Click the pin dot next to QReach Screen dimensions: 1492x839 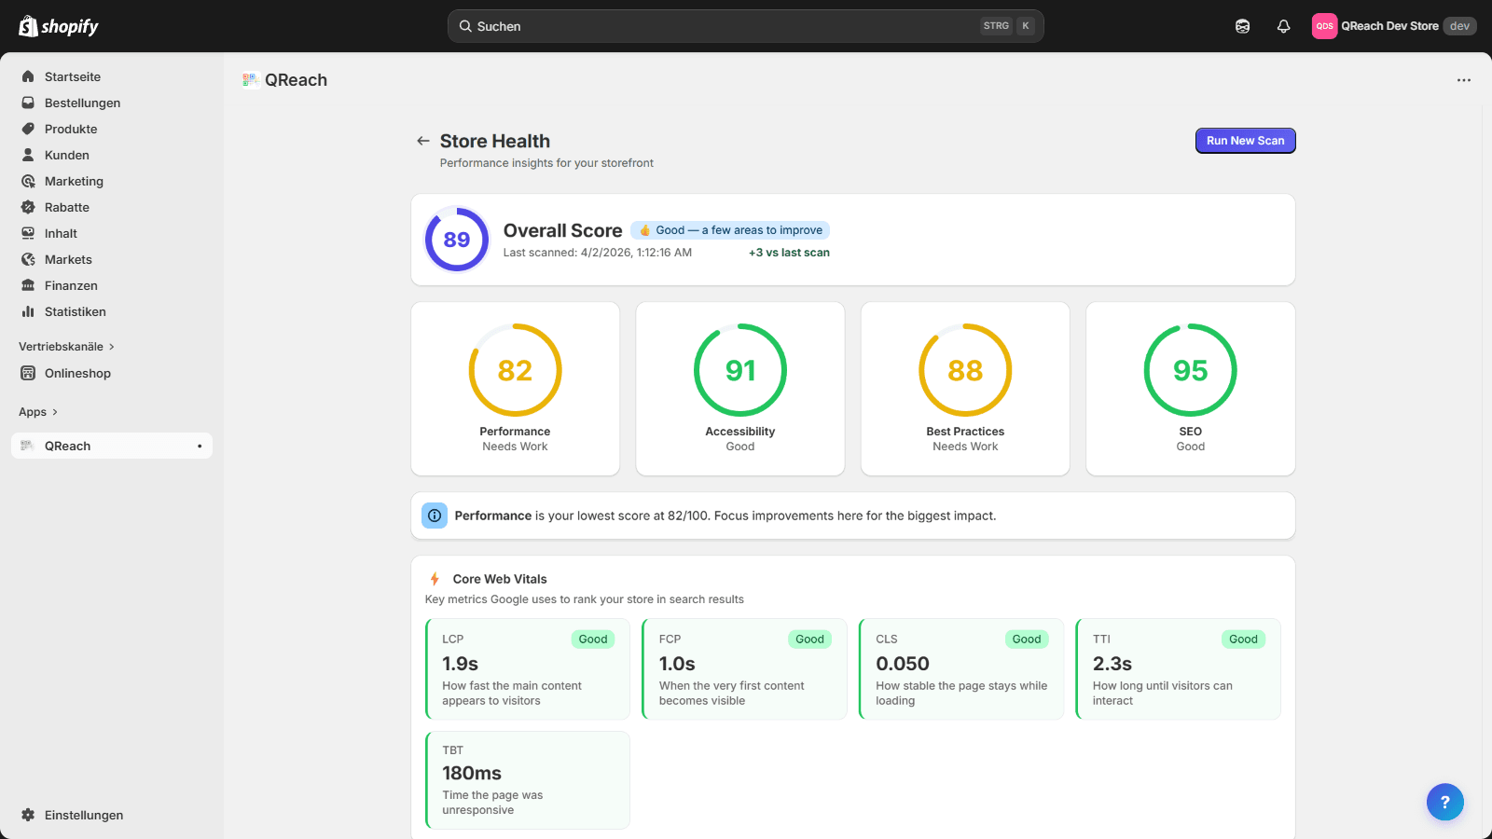(200, 447)
